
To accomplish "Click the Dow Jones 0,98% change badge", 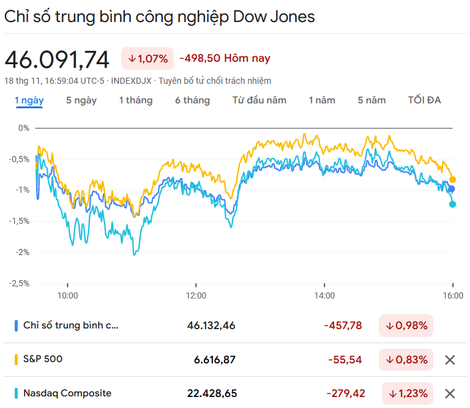I will (x=406, y=326).
